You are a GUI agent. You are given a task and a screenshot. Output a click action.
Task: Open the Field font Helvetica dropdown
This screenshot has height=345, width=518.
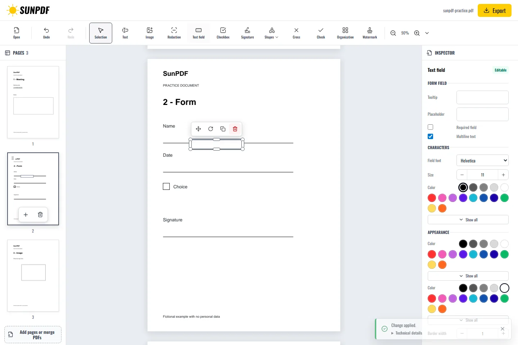pos(482,161)
